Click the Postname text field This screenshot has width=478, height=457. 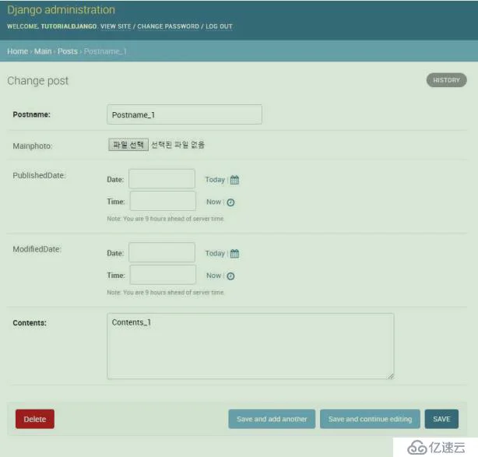[x=185, y=114]
